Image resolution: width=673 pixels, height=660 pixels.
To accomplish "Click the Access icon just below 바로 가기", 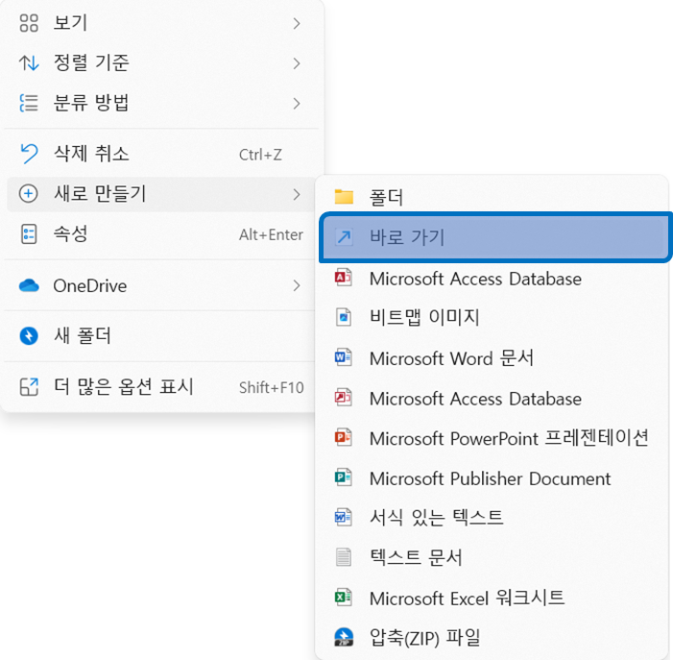I will [x=344, y=278].
